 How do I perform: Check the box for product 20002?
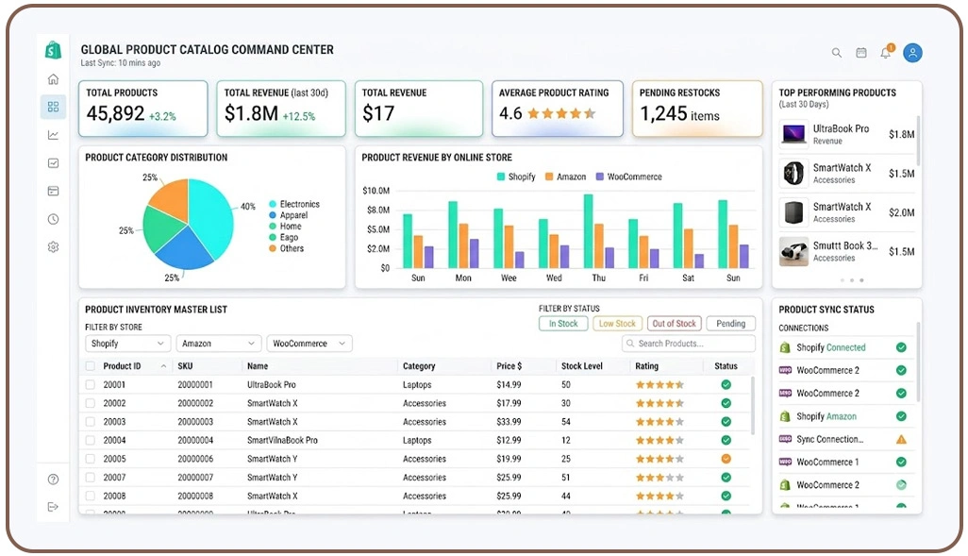(91, 403)
